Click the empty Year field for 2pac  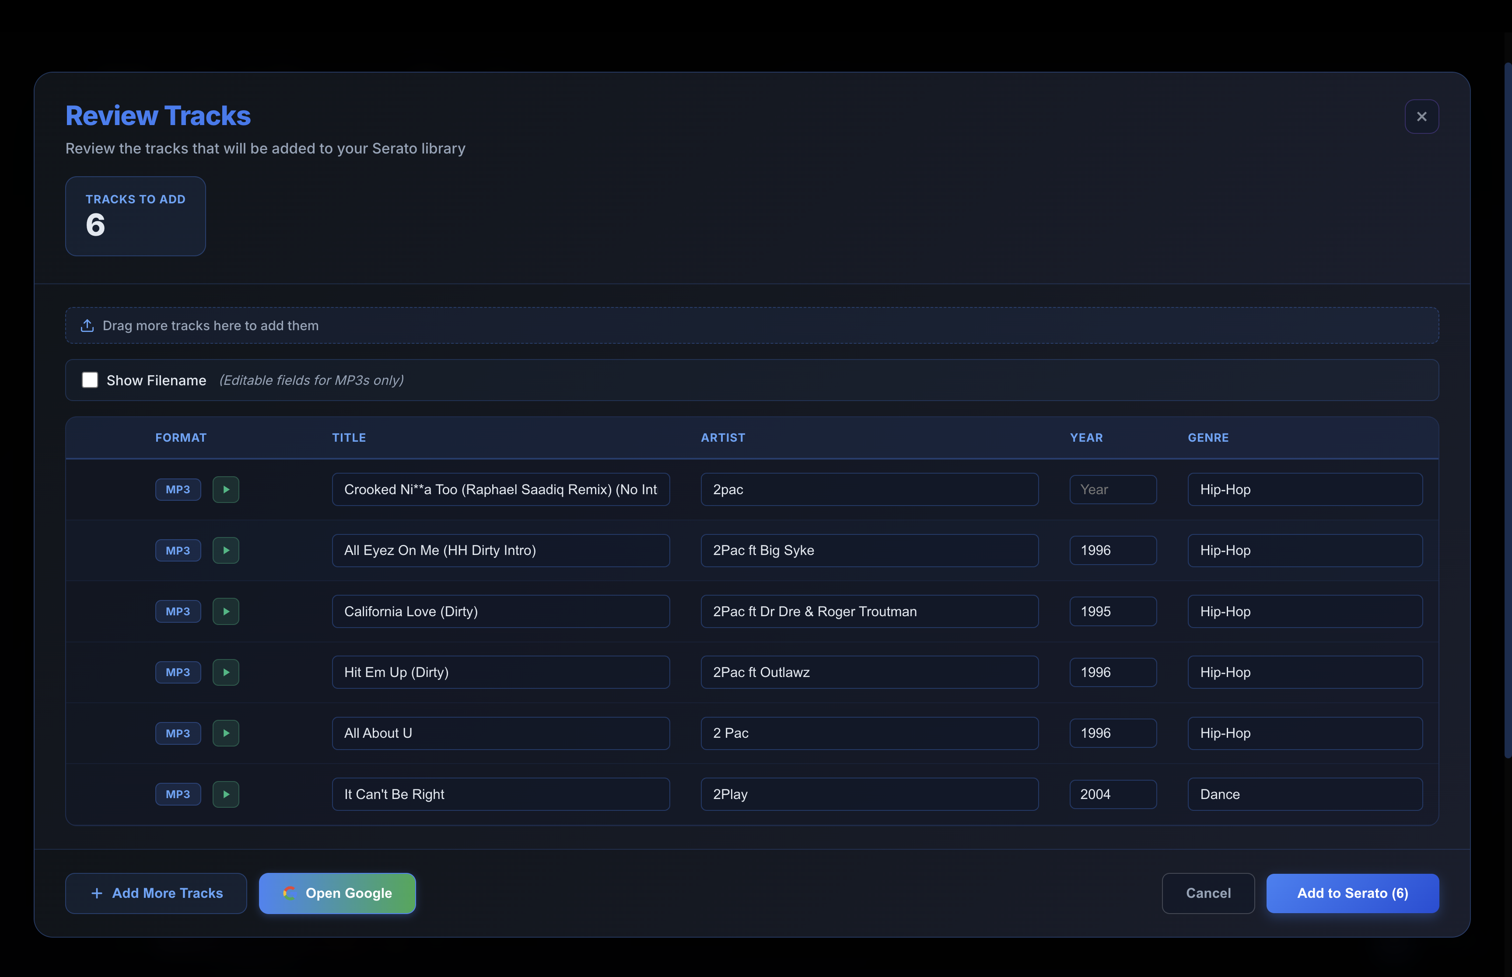[x=1112, y=489]
